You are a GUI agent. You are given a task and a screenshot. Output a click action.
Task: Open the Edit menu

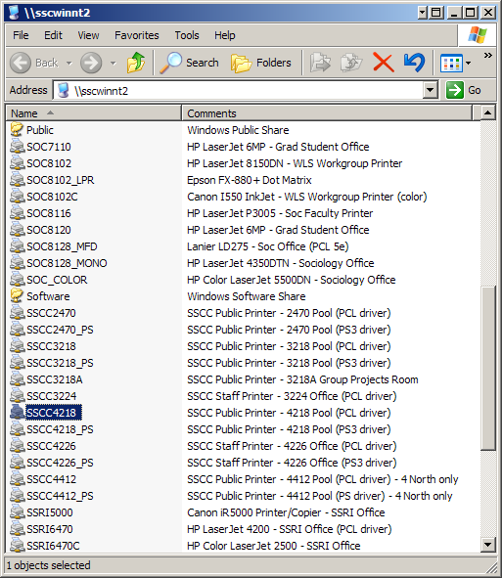53,35
